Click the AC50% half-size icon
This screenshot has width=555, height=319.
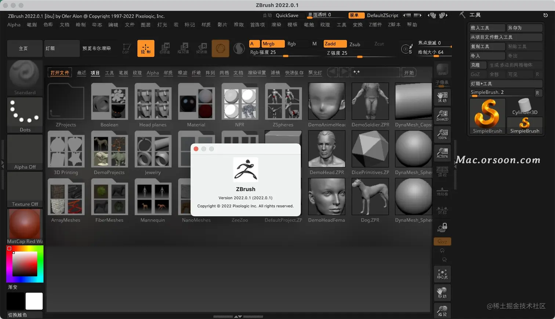click(442, 153)
